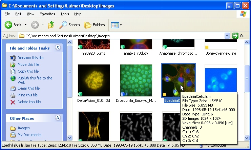Select the Drosophila_Embryo_M... thumbnail
The image size is (251, 150).
coord(136,80)
